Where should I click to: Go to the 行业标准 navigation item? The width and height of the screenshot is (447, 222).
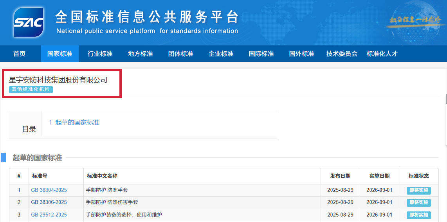coord(100,54)
